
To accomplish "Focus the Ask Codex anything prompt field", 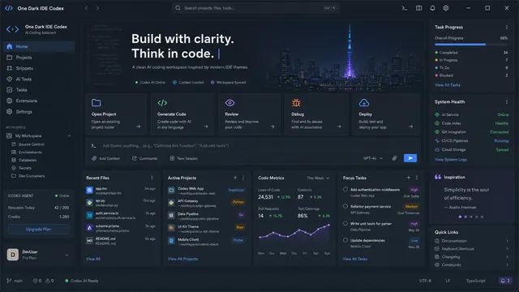I will (x=253, y=146).
